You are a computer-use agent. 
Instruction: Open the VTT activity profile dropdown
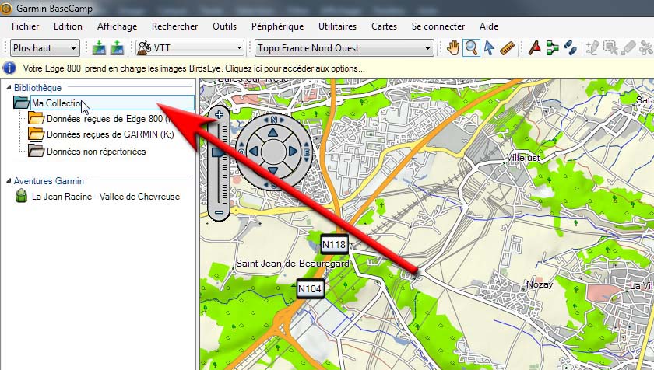tap(190, 48)
